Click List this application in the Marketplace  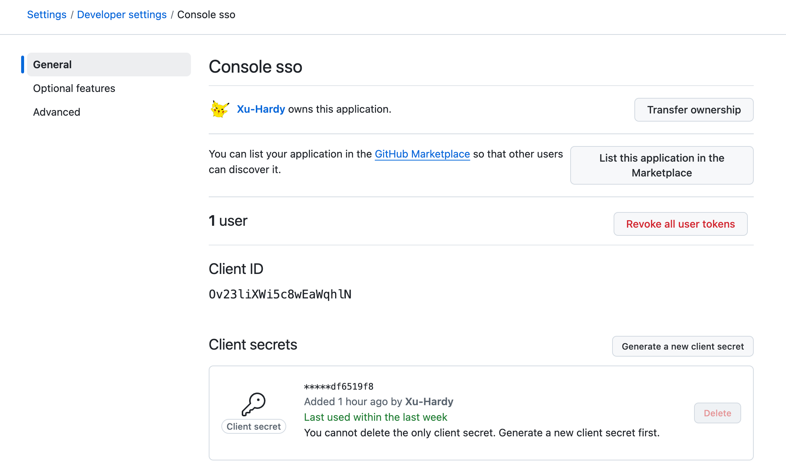coord(661,165)
